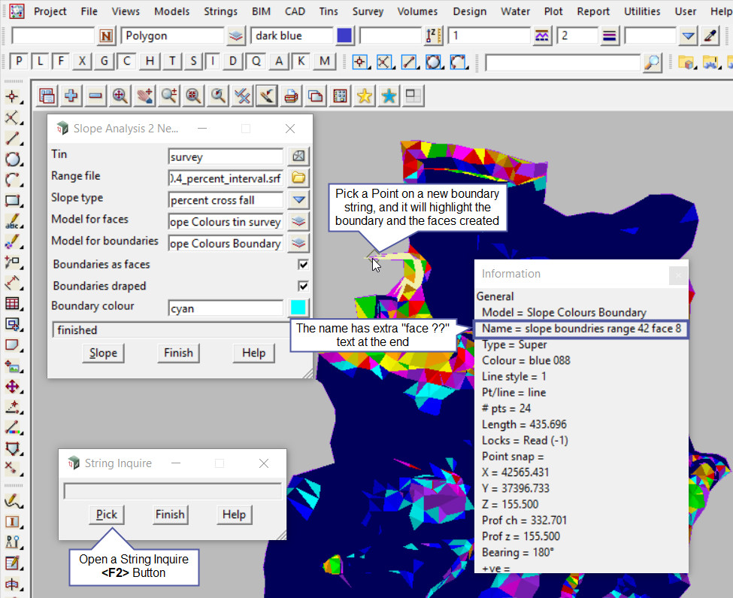
Task: Select the abc text tool in left sidebar
Action: [x=12, y=223]
